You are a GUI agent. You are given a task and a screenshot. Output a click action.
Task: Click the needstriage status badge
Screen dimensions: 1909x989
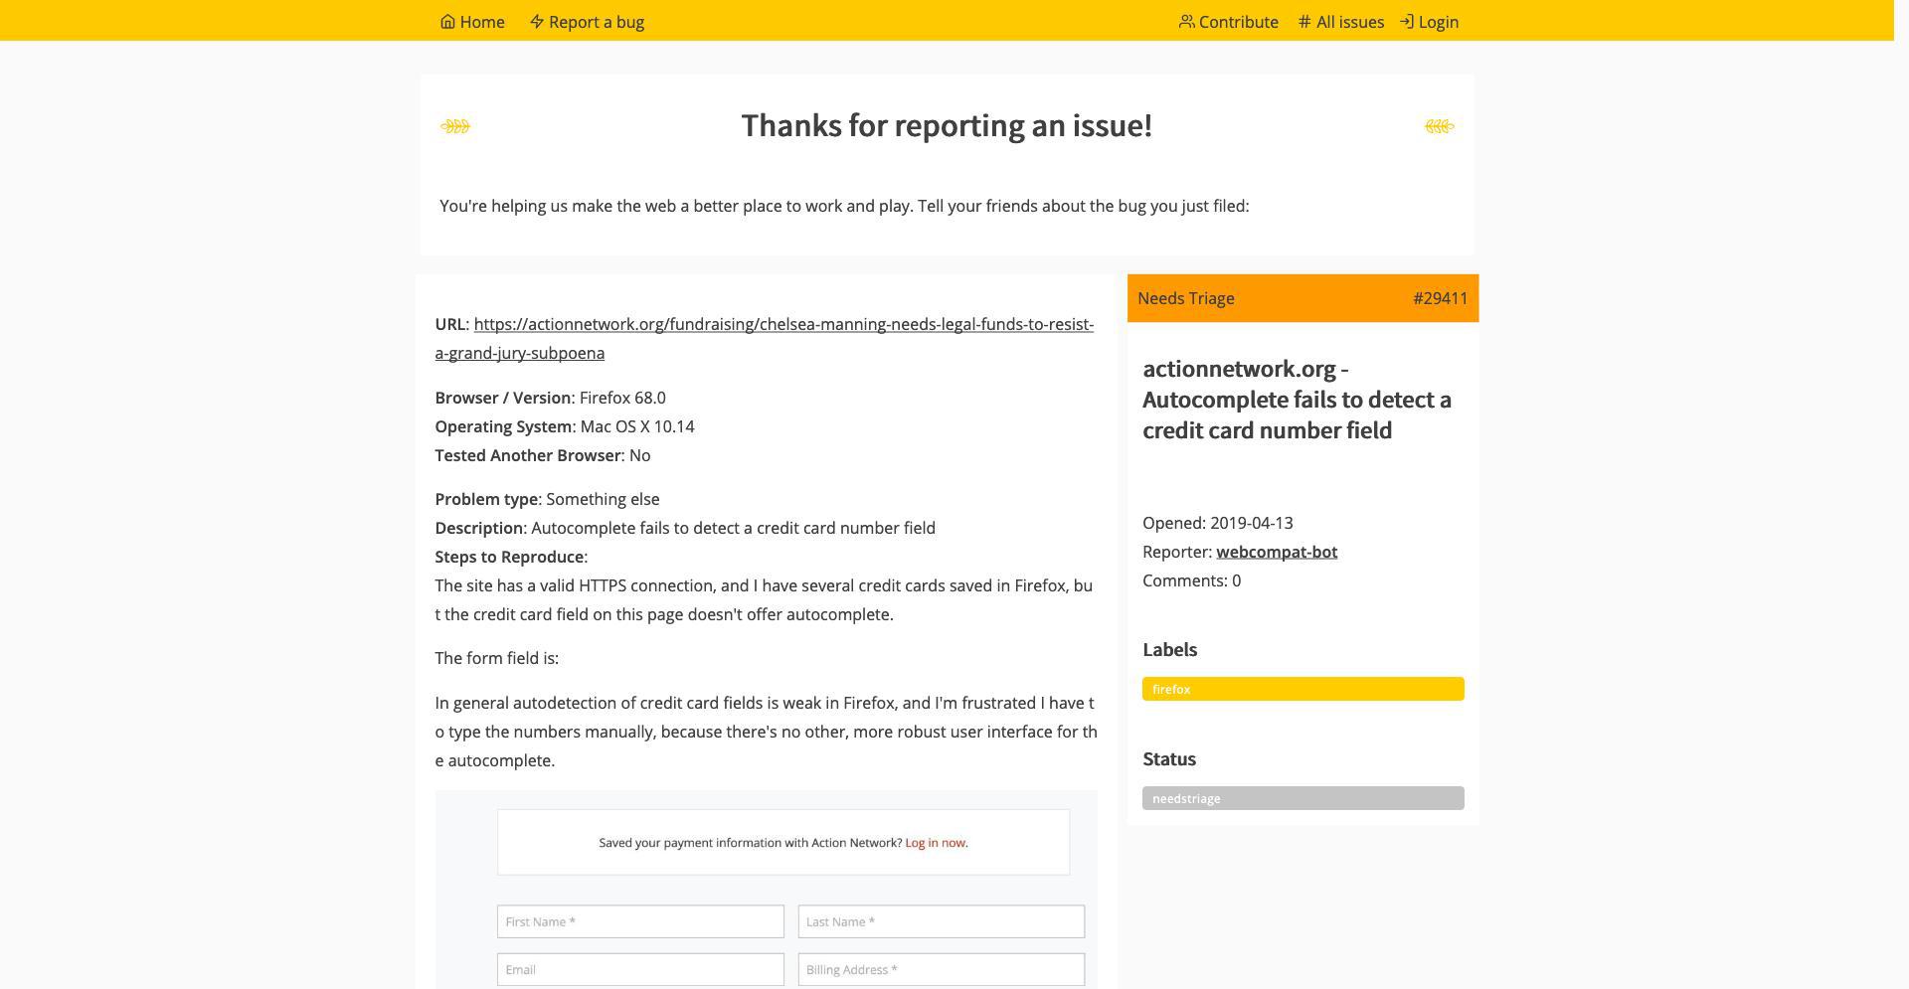(x=1302, y=797)
